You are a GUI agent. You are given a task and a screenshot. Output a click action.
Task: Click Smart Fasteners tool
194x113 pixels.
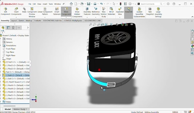coord(57,11)
